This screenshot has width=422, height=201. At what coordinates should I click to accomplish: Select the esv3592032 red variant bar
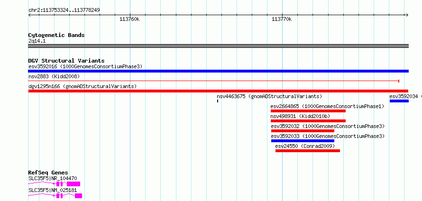coord(303,131)
